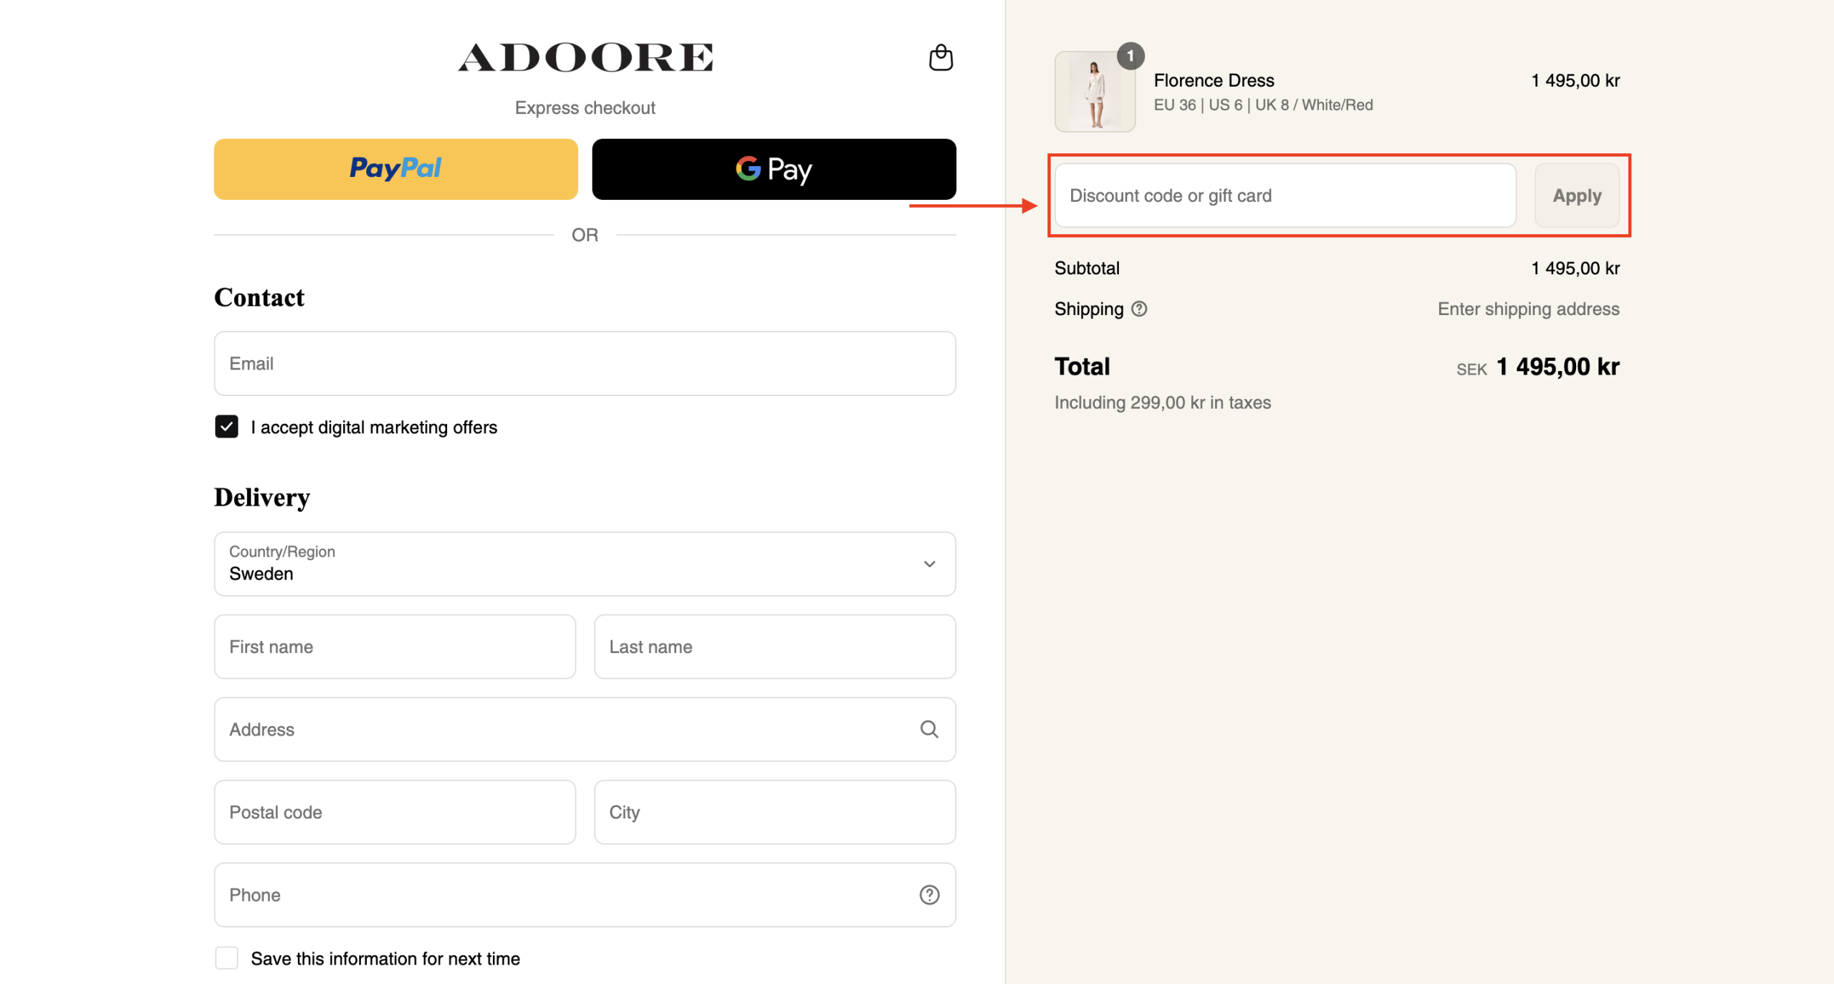
Task: Focus the City input field
Action: point(775,812)
